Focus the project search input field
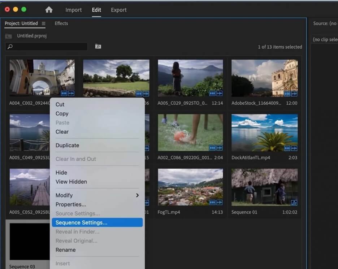Image resolution: width=338 pixels, height=269 pixels. coord(47,47)
